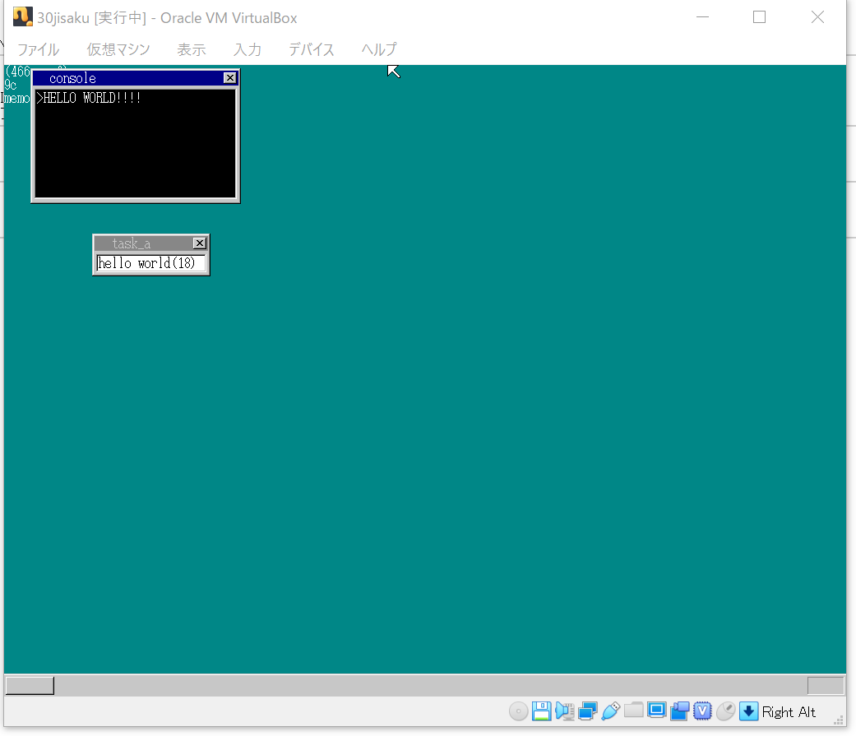Click the display monitor status icon

coord(656,710)
